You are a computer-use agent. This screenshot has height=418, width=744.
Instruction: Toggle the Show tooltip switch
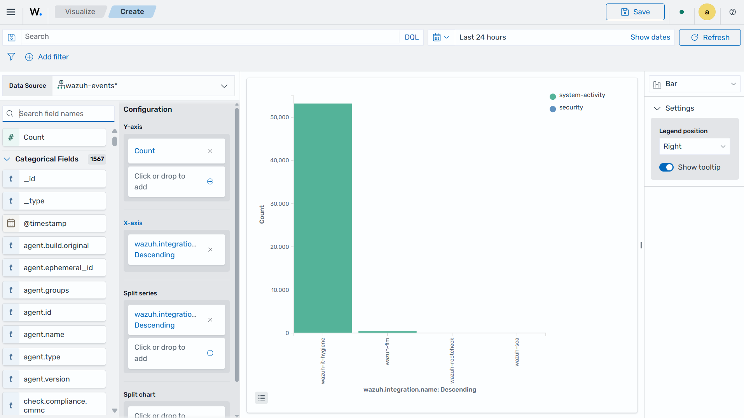[x=666, y=167]
